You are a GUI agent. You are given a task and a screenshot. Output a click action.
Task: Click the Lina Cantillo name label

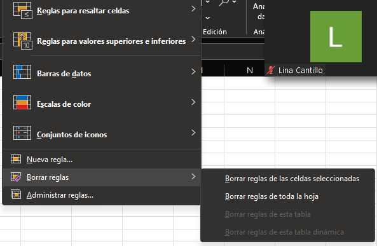click(x=300, y=71)
